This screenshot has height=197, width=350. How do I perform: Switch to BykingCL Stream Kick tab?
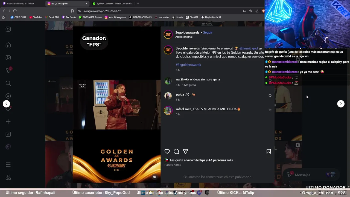coord(112,4)
